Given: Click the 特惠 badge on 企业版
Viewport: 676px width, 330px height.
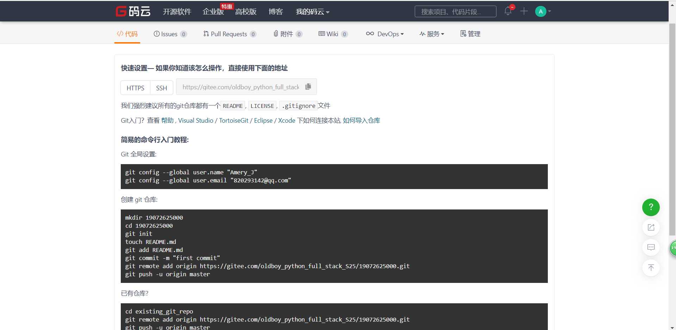Looking at the screenshot, I should (x=227, y=6).
